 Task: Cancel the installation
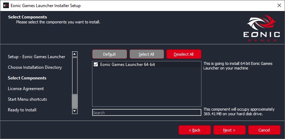click(264, 130)
